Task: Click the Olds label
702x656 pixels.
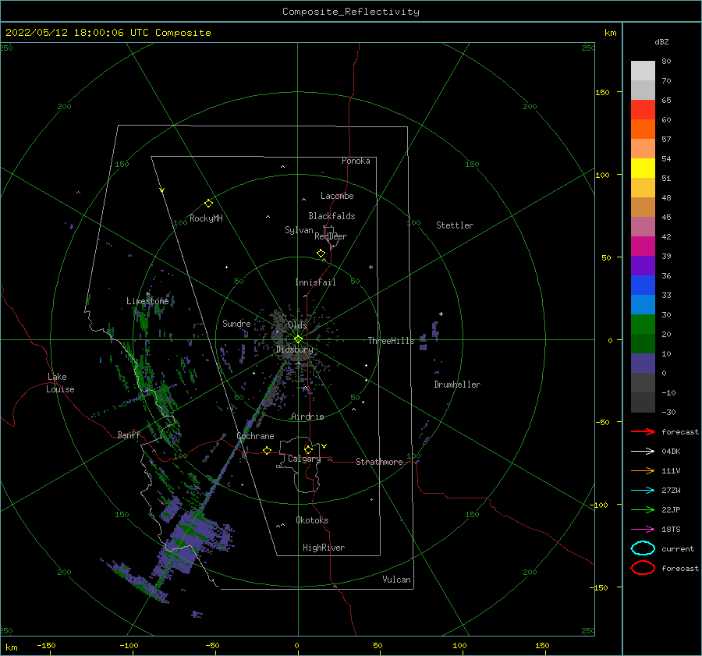Action: coord(297,325)
